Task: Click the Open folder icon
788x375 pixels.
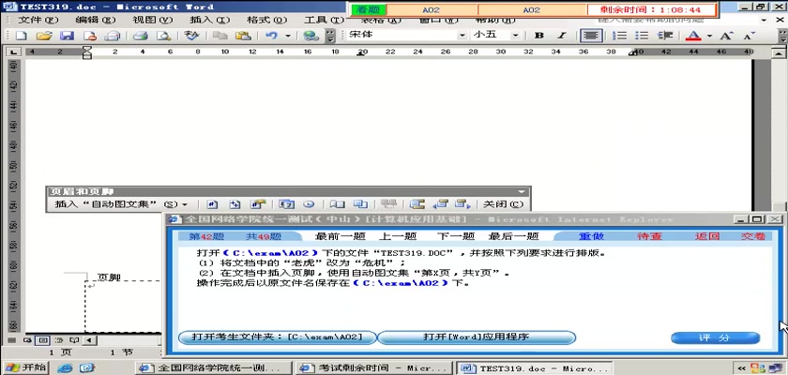Action: coord(44,36)
